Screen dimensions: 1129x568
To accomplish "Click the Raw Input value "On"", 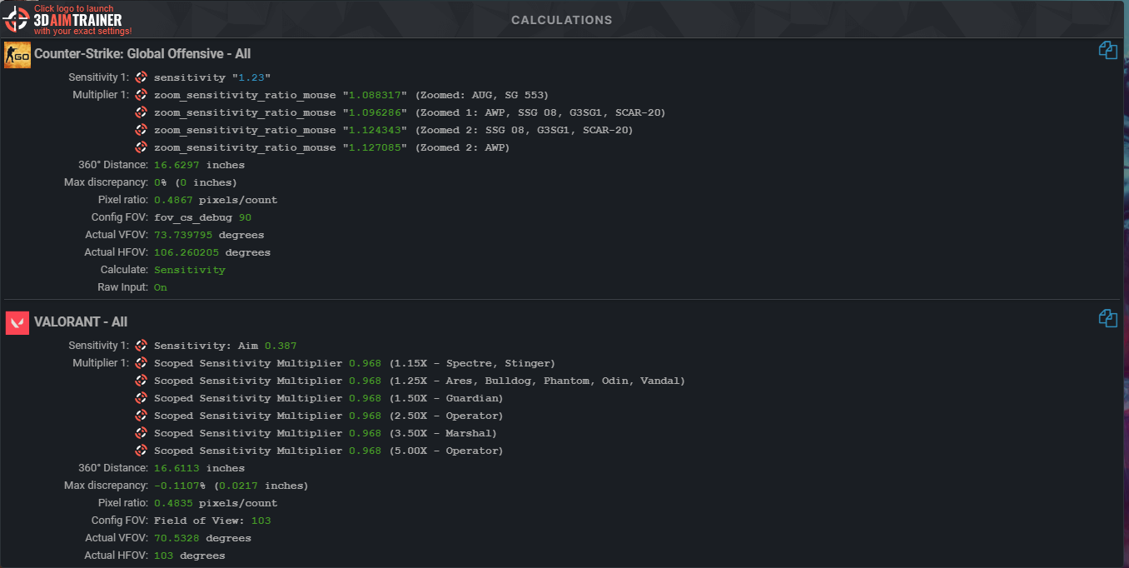I will (x=161, y=287).
